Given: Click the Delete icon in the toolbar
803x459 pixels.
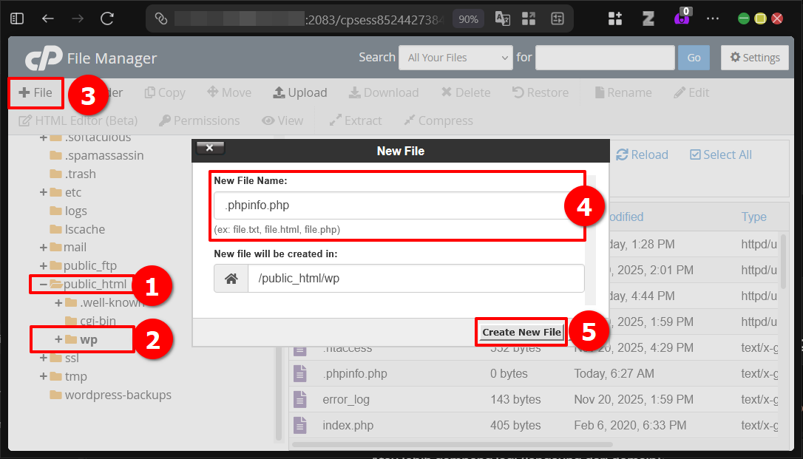Looking at the screenshot, I should (x=465, y=92).
